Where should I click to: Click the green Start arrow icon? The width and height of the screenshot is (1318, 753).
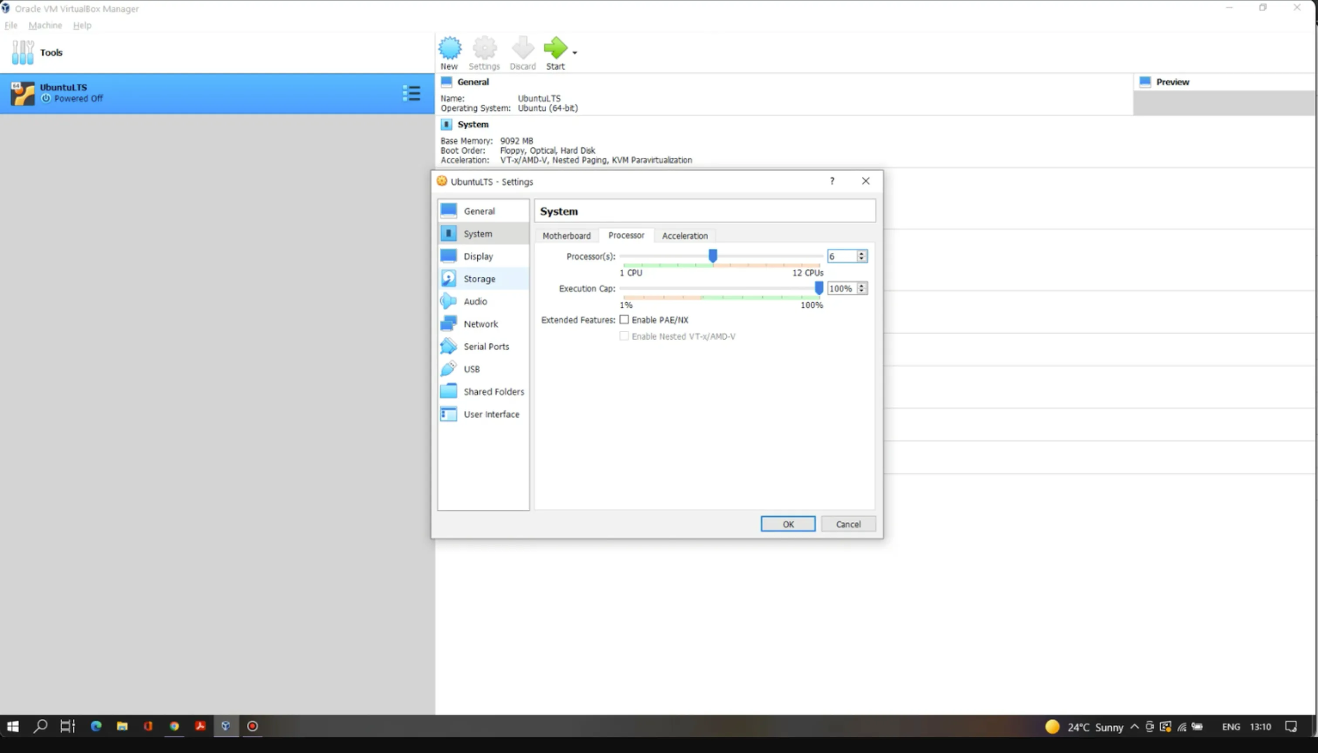(x=555, y=49)
